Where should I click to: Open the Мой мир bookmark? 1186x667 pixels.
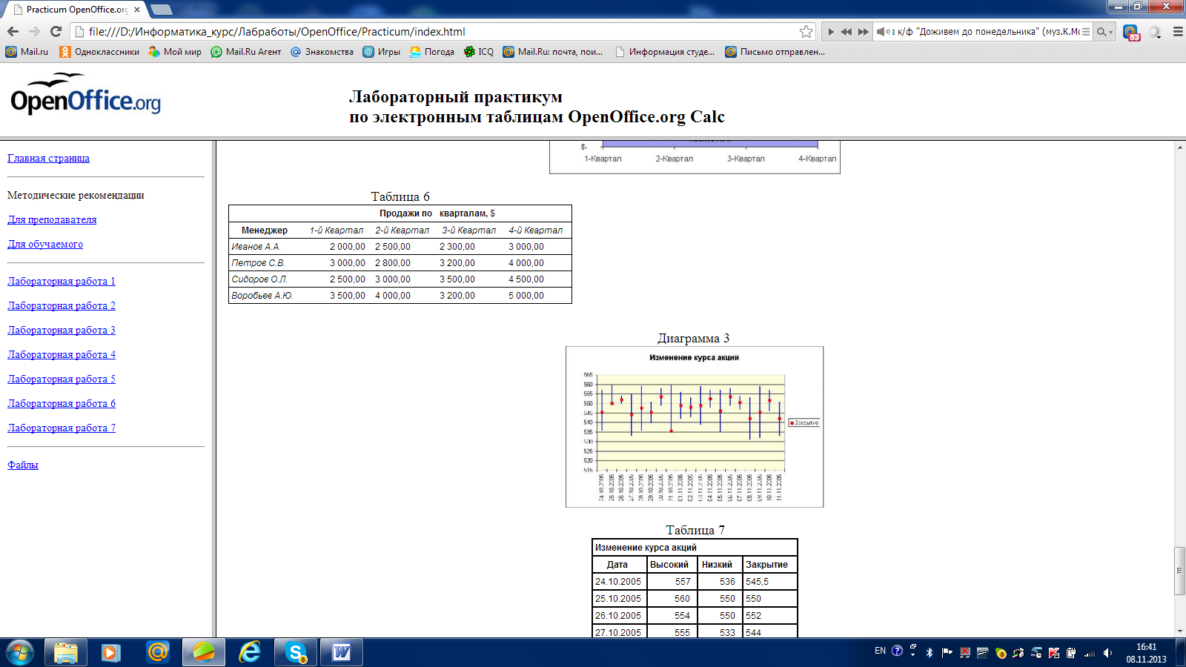click(175, 52)
